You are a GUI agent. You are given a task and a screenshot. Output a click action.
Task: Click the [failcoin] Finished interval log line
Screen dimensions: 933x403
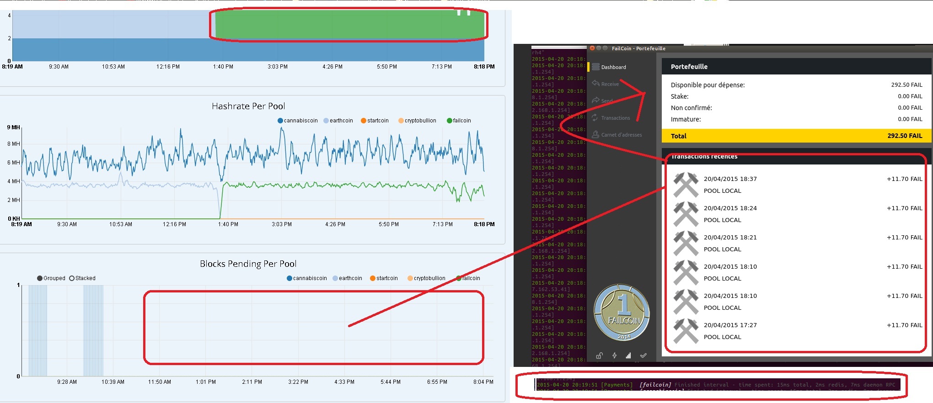point(716,385)
